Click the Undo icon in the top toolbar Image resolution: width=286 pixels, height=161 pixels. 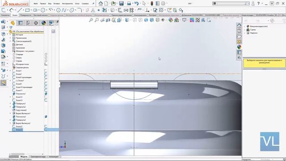(x=136, y=3)
